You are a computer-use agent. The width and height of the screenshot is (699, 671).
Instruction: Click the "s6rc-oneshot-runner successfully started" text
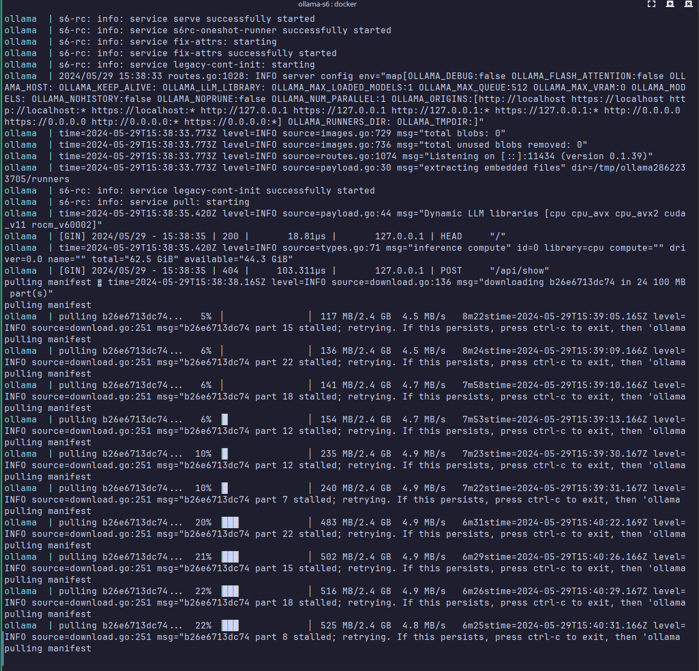pos(282,31)
